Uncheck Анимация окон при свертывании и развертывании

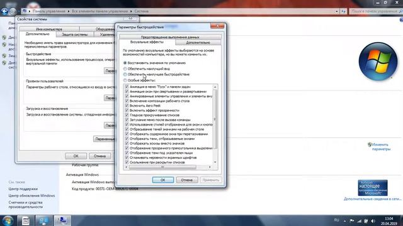point(127,92)
